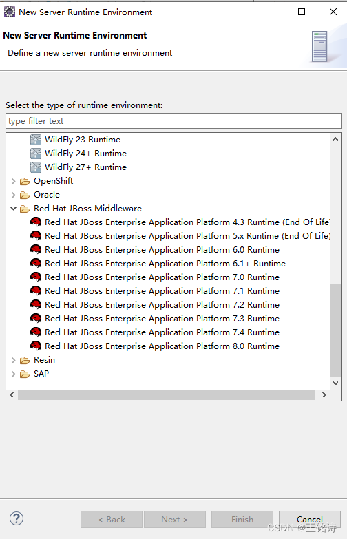The width and height of the screenshot is (347, 539).
Task: Click the Next button
Action: [x=175, y=520]
